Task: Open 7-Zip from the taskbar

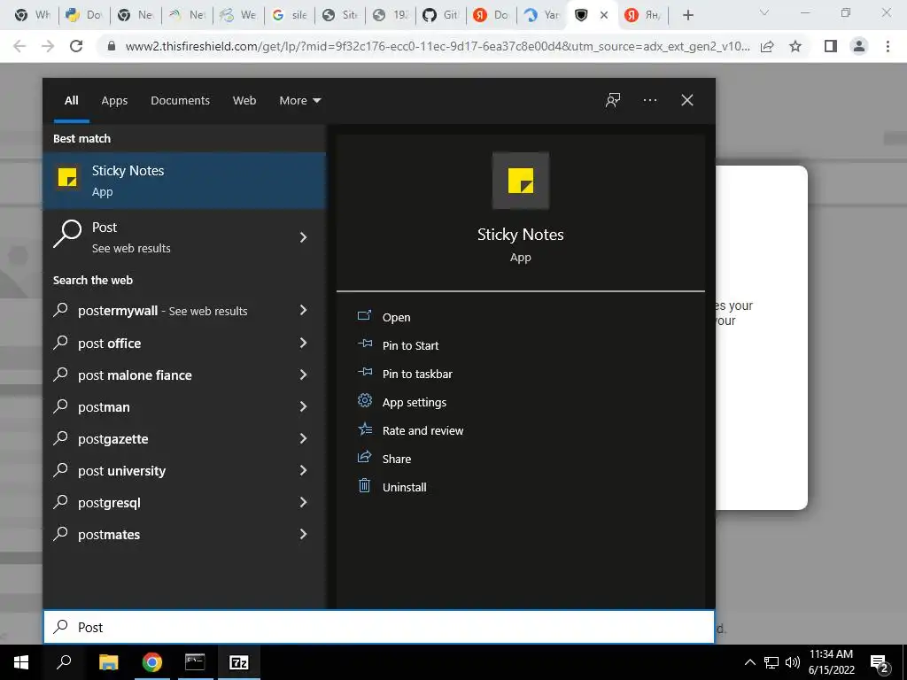Action: click(239, 662)
